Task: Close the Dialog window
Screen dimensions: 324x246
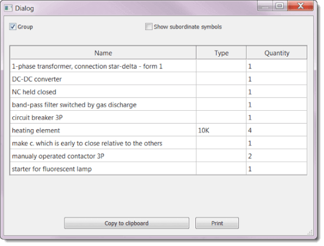Action: (301, 6)
